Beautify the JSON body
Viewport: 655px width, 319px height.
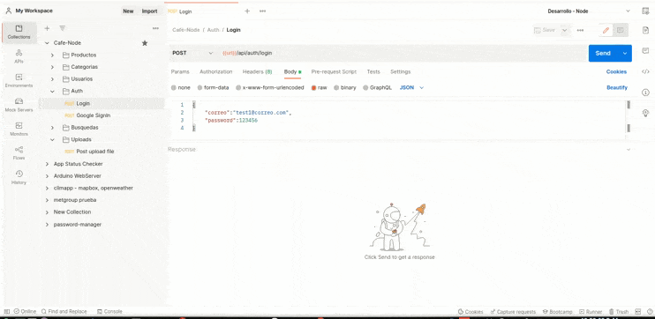pos(617,87)
